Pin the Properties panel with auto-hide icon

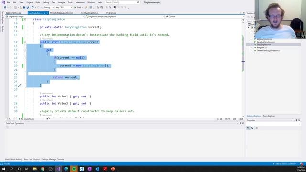click(296, 120)
